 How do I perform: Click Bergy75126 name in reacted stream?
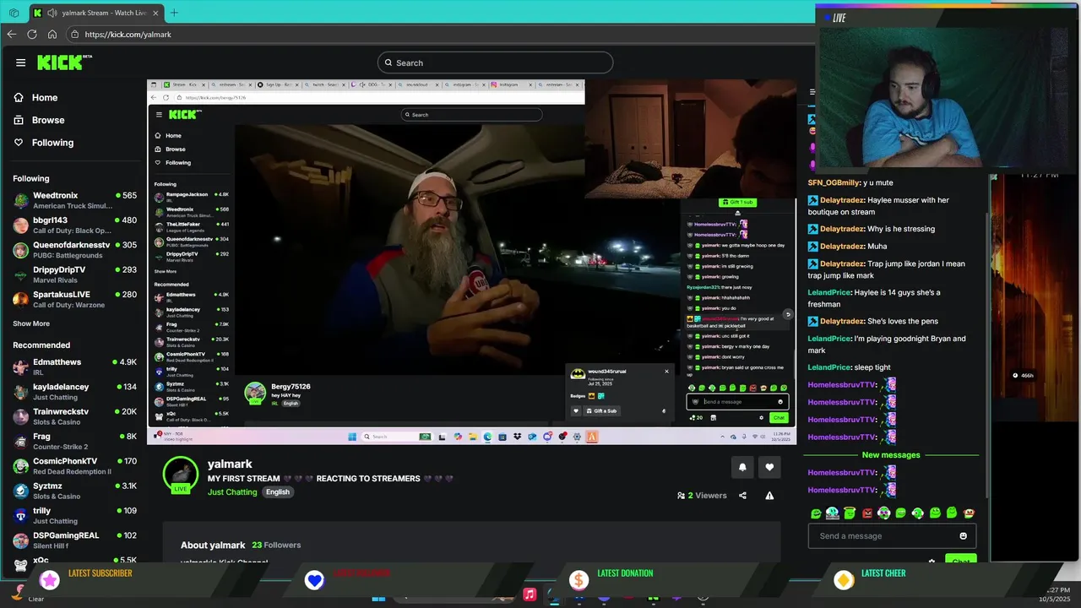(291, 387)
